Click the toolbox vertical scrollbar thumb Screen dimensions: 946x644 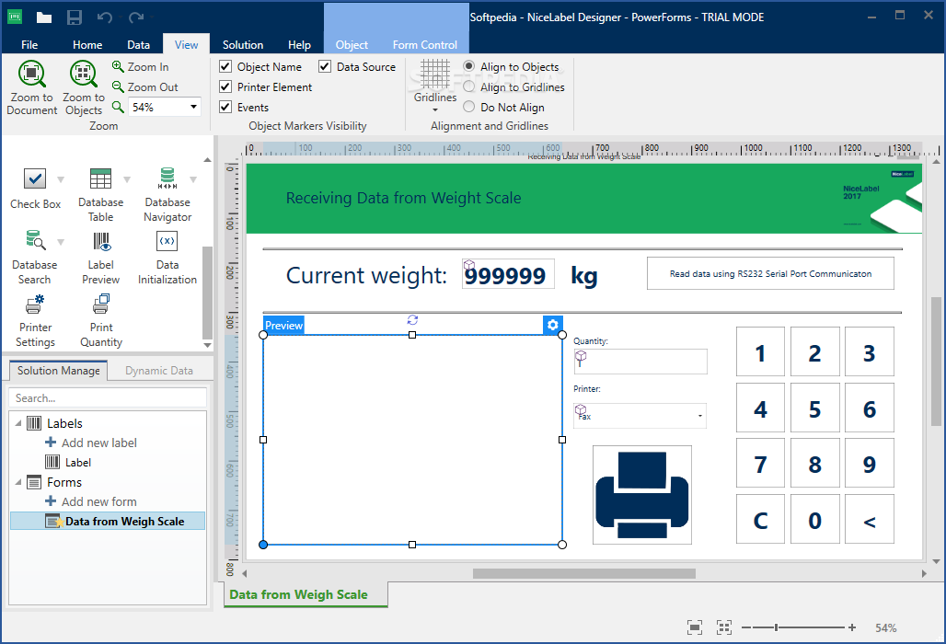[x=207, y=293]
